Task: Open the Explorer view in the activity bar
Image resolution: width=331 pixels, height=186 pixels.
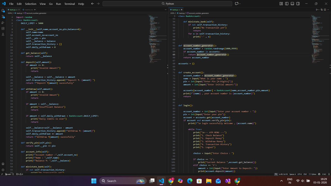Action: (3, 10)
